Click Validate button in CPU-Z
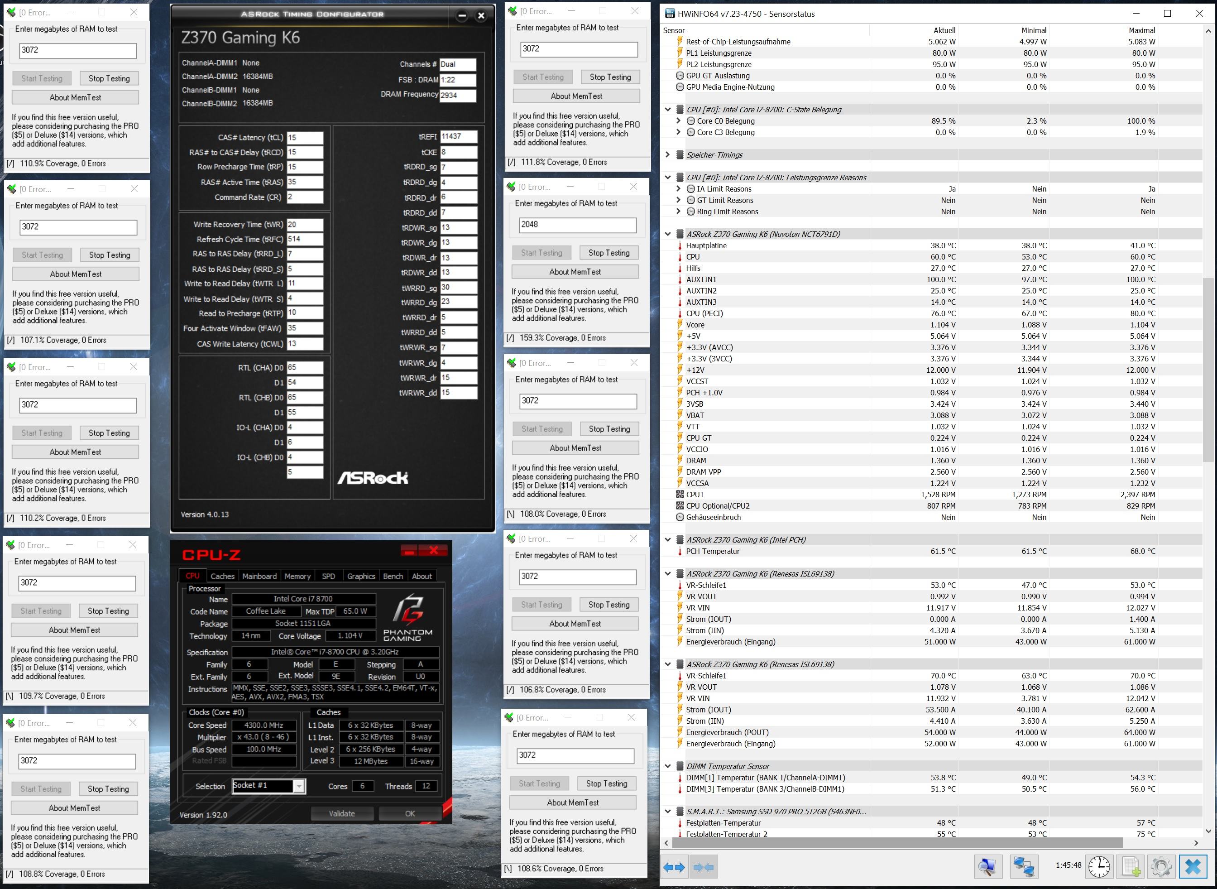Image resolution: width=1217 pixels, height=889 pixels. pyautogui.click(x=342, y=813)
